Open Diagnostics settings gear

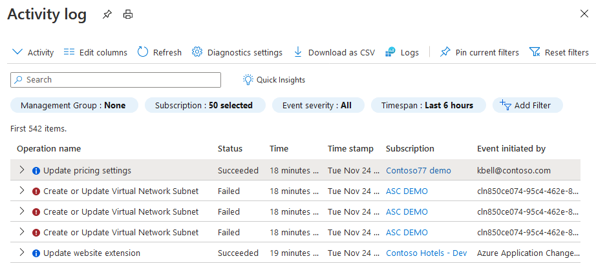pos(198,52)
